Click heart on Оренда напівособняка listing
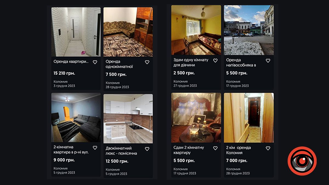329x185 pixels. point(268,61)
